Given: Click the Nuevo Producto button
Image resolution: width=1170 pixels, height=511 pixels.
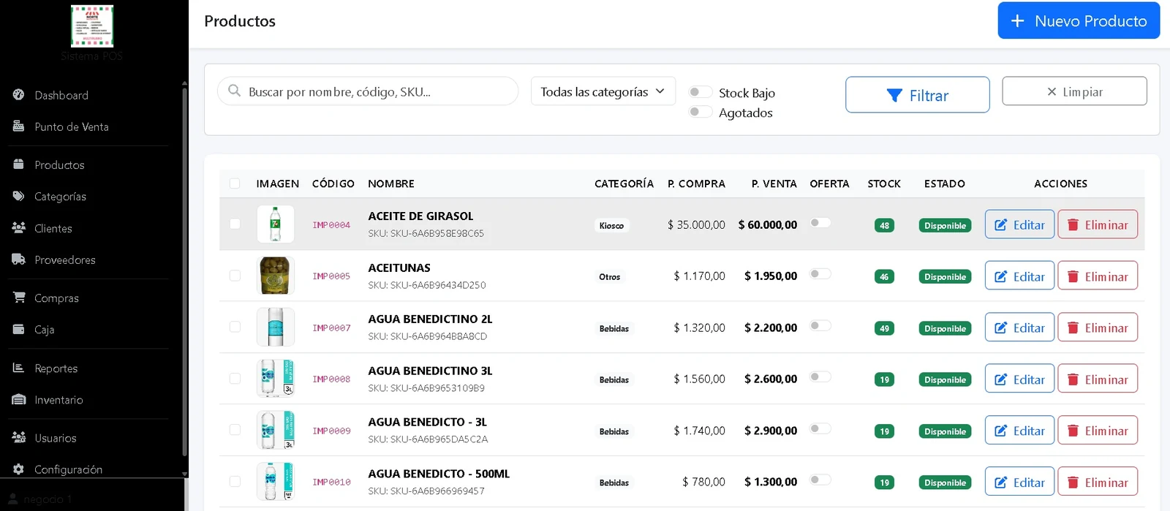Looking at the screenshot, I should coord(1079,20).
